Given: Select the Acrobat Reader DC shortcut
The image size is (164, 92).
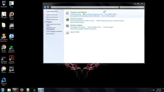Looking at the screenshot, I should click(12, 60).
